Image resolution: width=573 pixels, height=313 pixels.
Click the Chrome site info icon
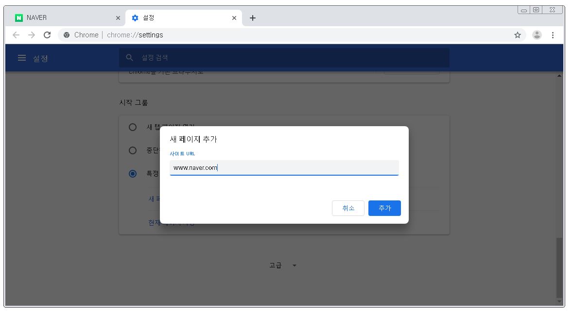click(67, 35)
